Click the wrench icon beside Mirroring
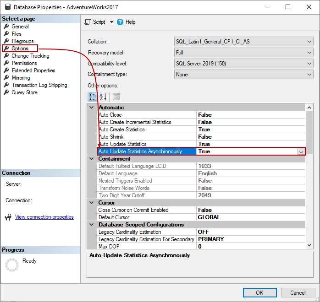 point(6,78)
